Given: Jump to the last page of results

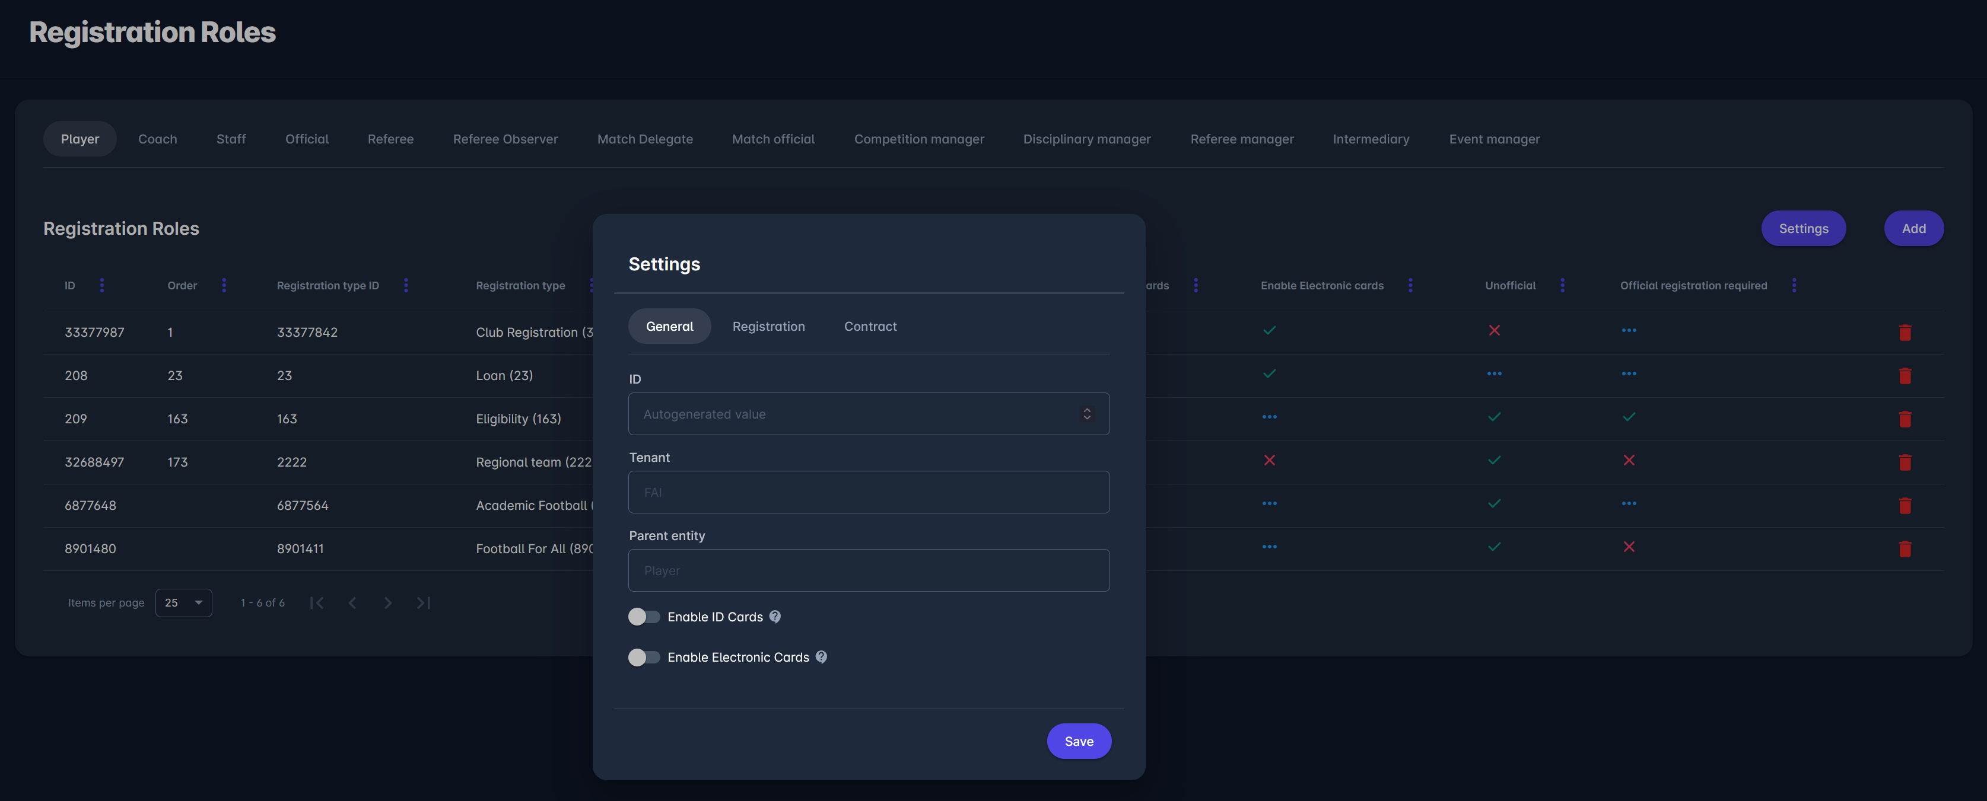Looking at the screenshot, I should 422,603.
